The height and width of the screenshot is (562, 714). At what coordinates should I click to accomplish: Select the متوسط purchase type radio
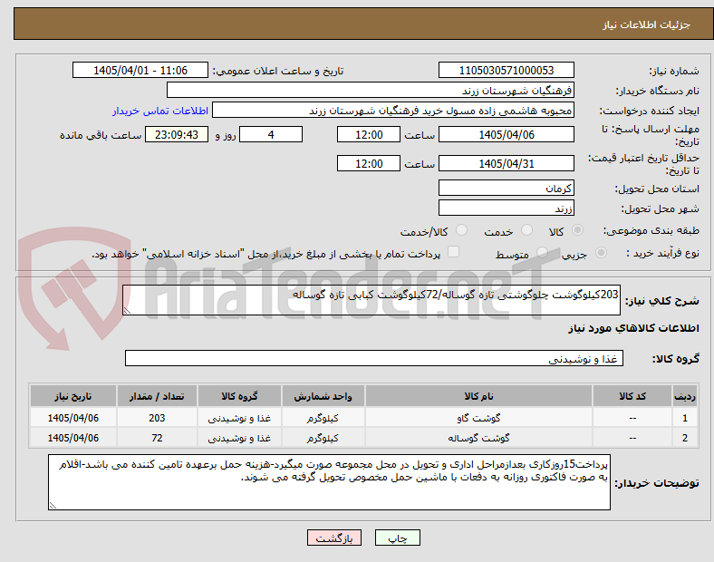[542, 253]
